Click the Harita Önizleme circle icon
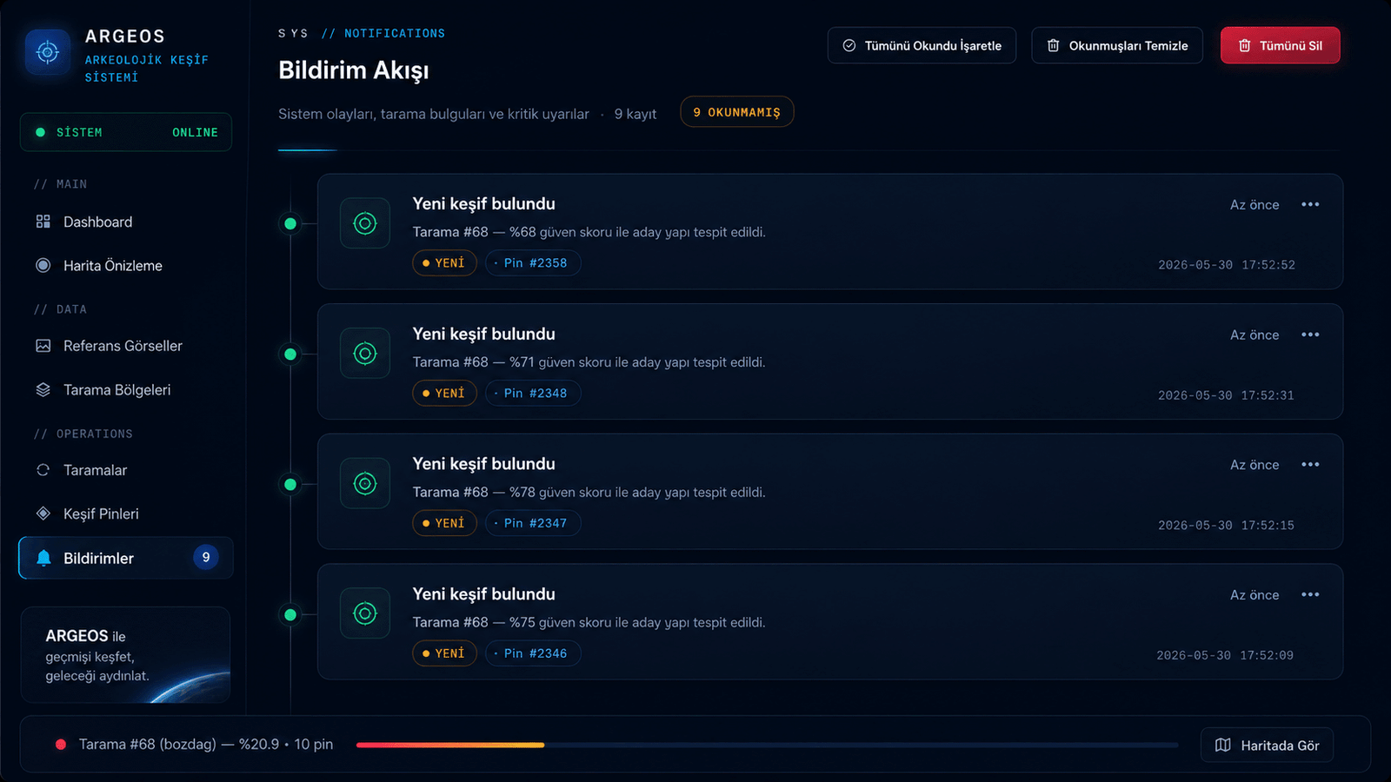 [x=43, y=265]
